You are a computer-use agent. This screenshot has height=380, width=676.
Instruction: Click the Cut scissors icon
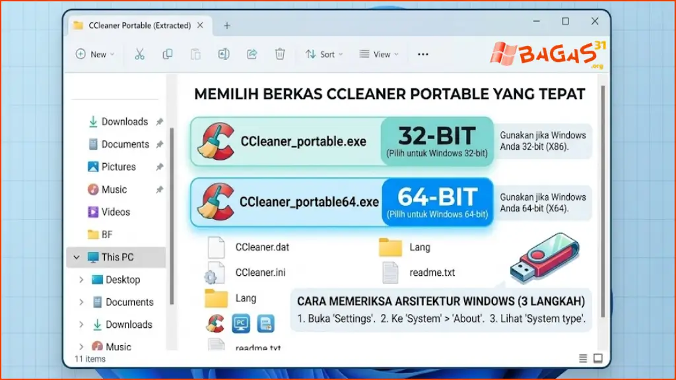tap(139, 54)
